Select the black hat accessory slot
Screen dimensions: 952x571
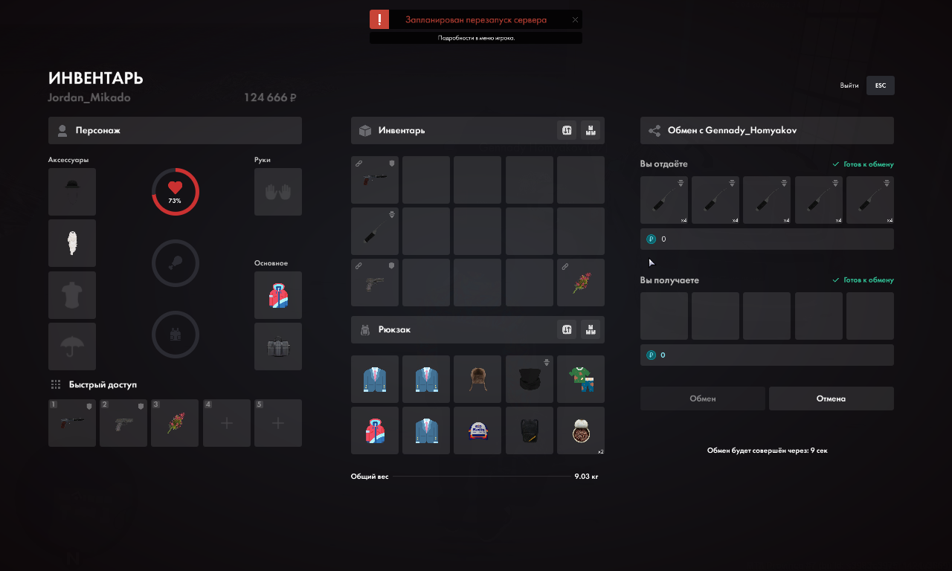pyautogui.click(x=72, y=192)
